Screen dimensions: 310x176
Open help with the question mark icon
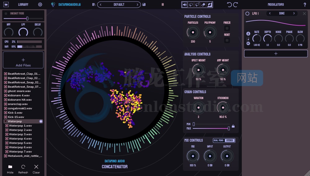tap(305, 5)
